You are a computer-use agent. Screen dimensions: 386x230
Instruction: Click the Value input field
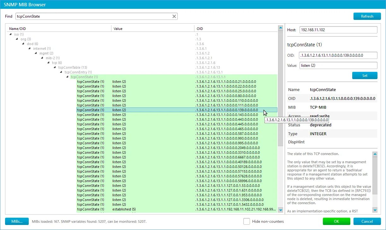click(x=338, y=66)
